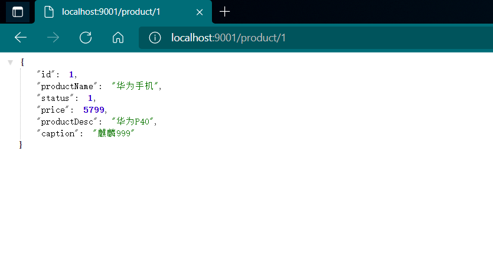Viewport: 493px width, 275px height.
Task: Click the "productName" key
Action: (67, 86)
